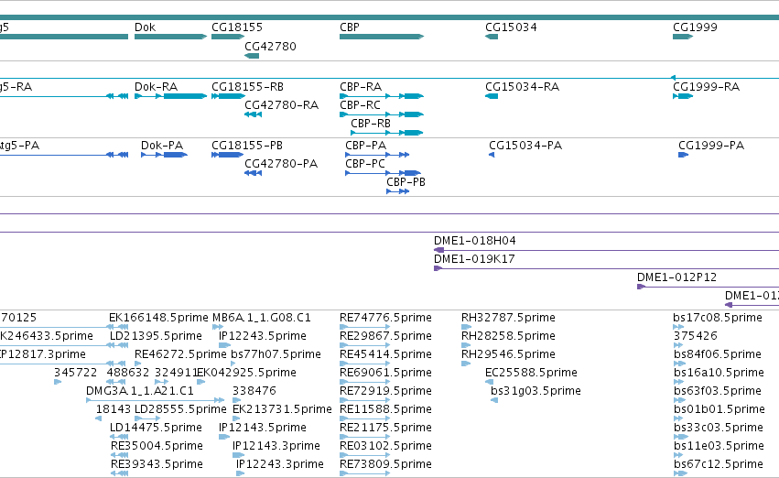Select the DME1-018H04 BAC label
The image size is (779, 478).
pyautogui.click(x=475, y=241)
